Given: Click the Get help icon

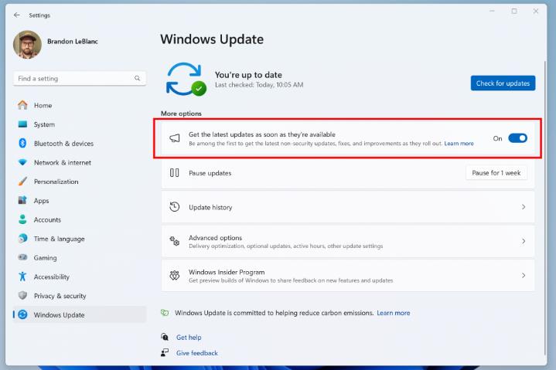Looking at the screenshot, I should pyautogui.click(x=165, y=337).
